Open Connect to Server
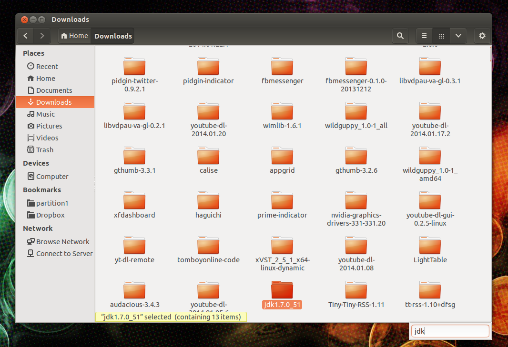Image resolution: width=508 pixels, height=347 pixels. point(60,253)
